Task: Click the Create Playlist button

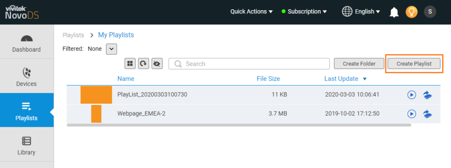Action: point(414,63)
